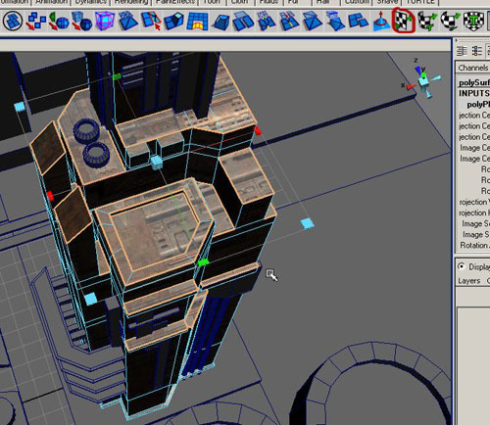Click the Cylindrical Mapping checkered icon
Screen dimensions: 490x425
click(426, 21)
